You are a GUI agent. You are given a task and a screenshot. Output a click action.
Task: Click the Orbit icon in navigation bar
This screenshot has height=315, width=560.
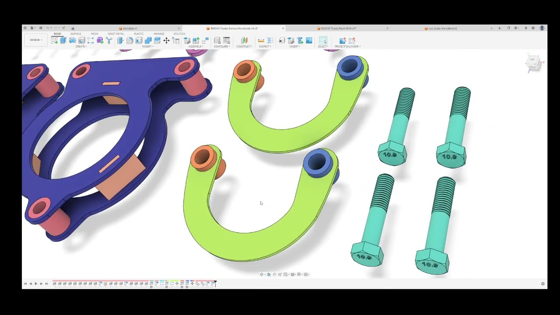coord(262,274)
